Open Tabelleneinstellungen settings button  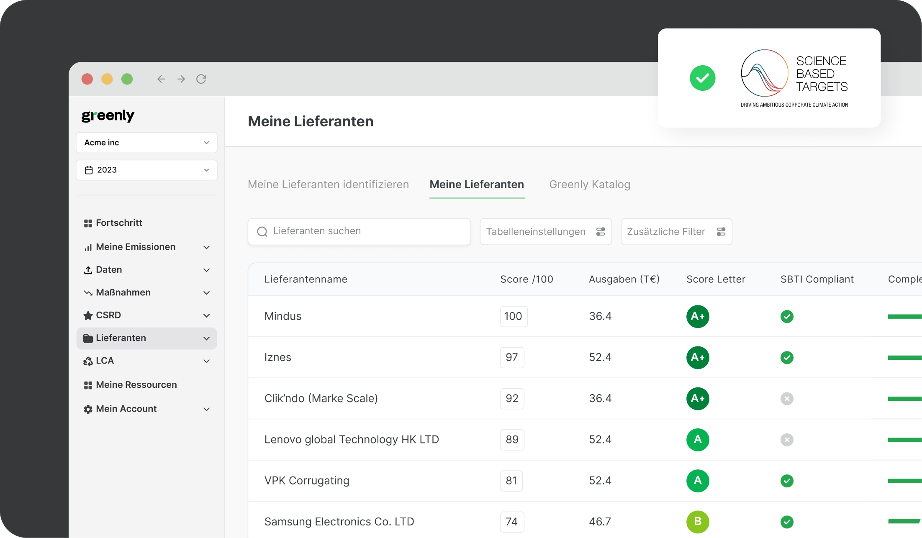545,232
